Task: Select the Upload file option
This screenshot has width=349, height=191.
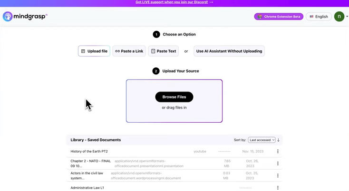Action: [94, 51]
